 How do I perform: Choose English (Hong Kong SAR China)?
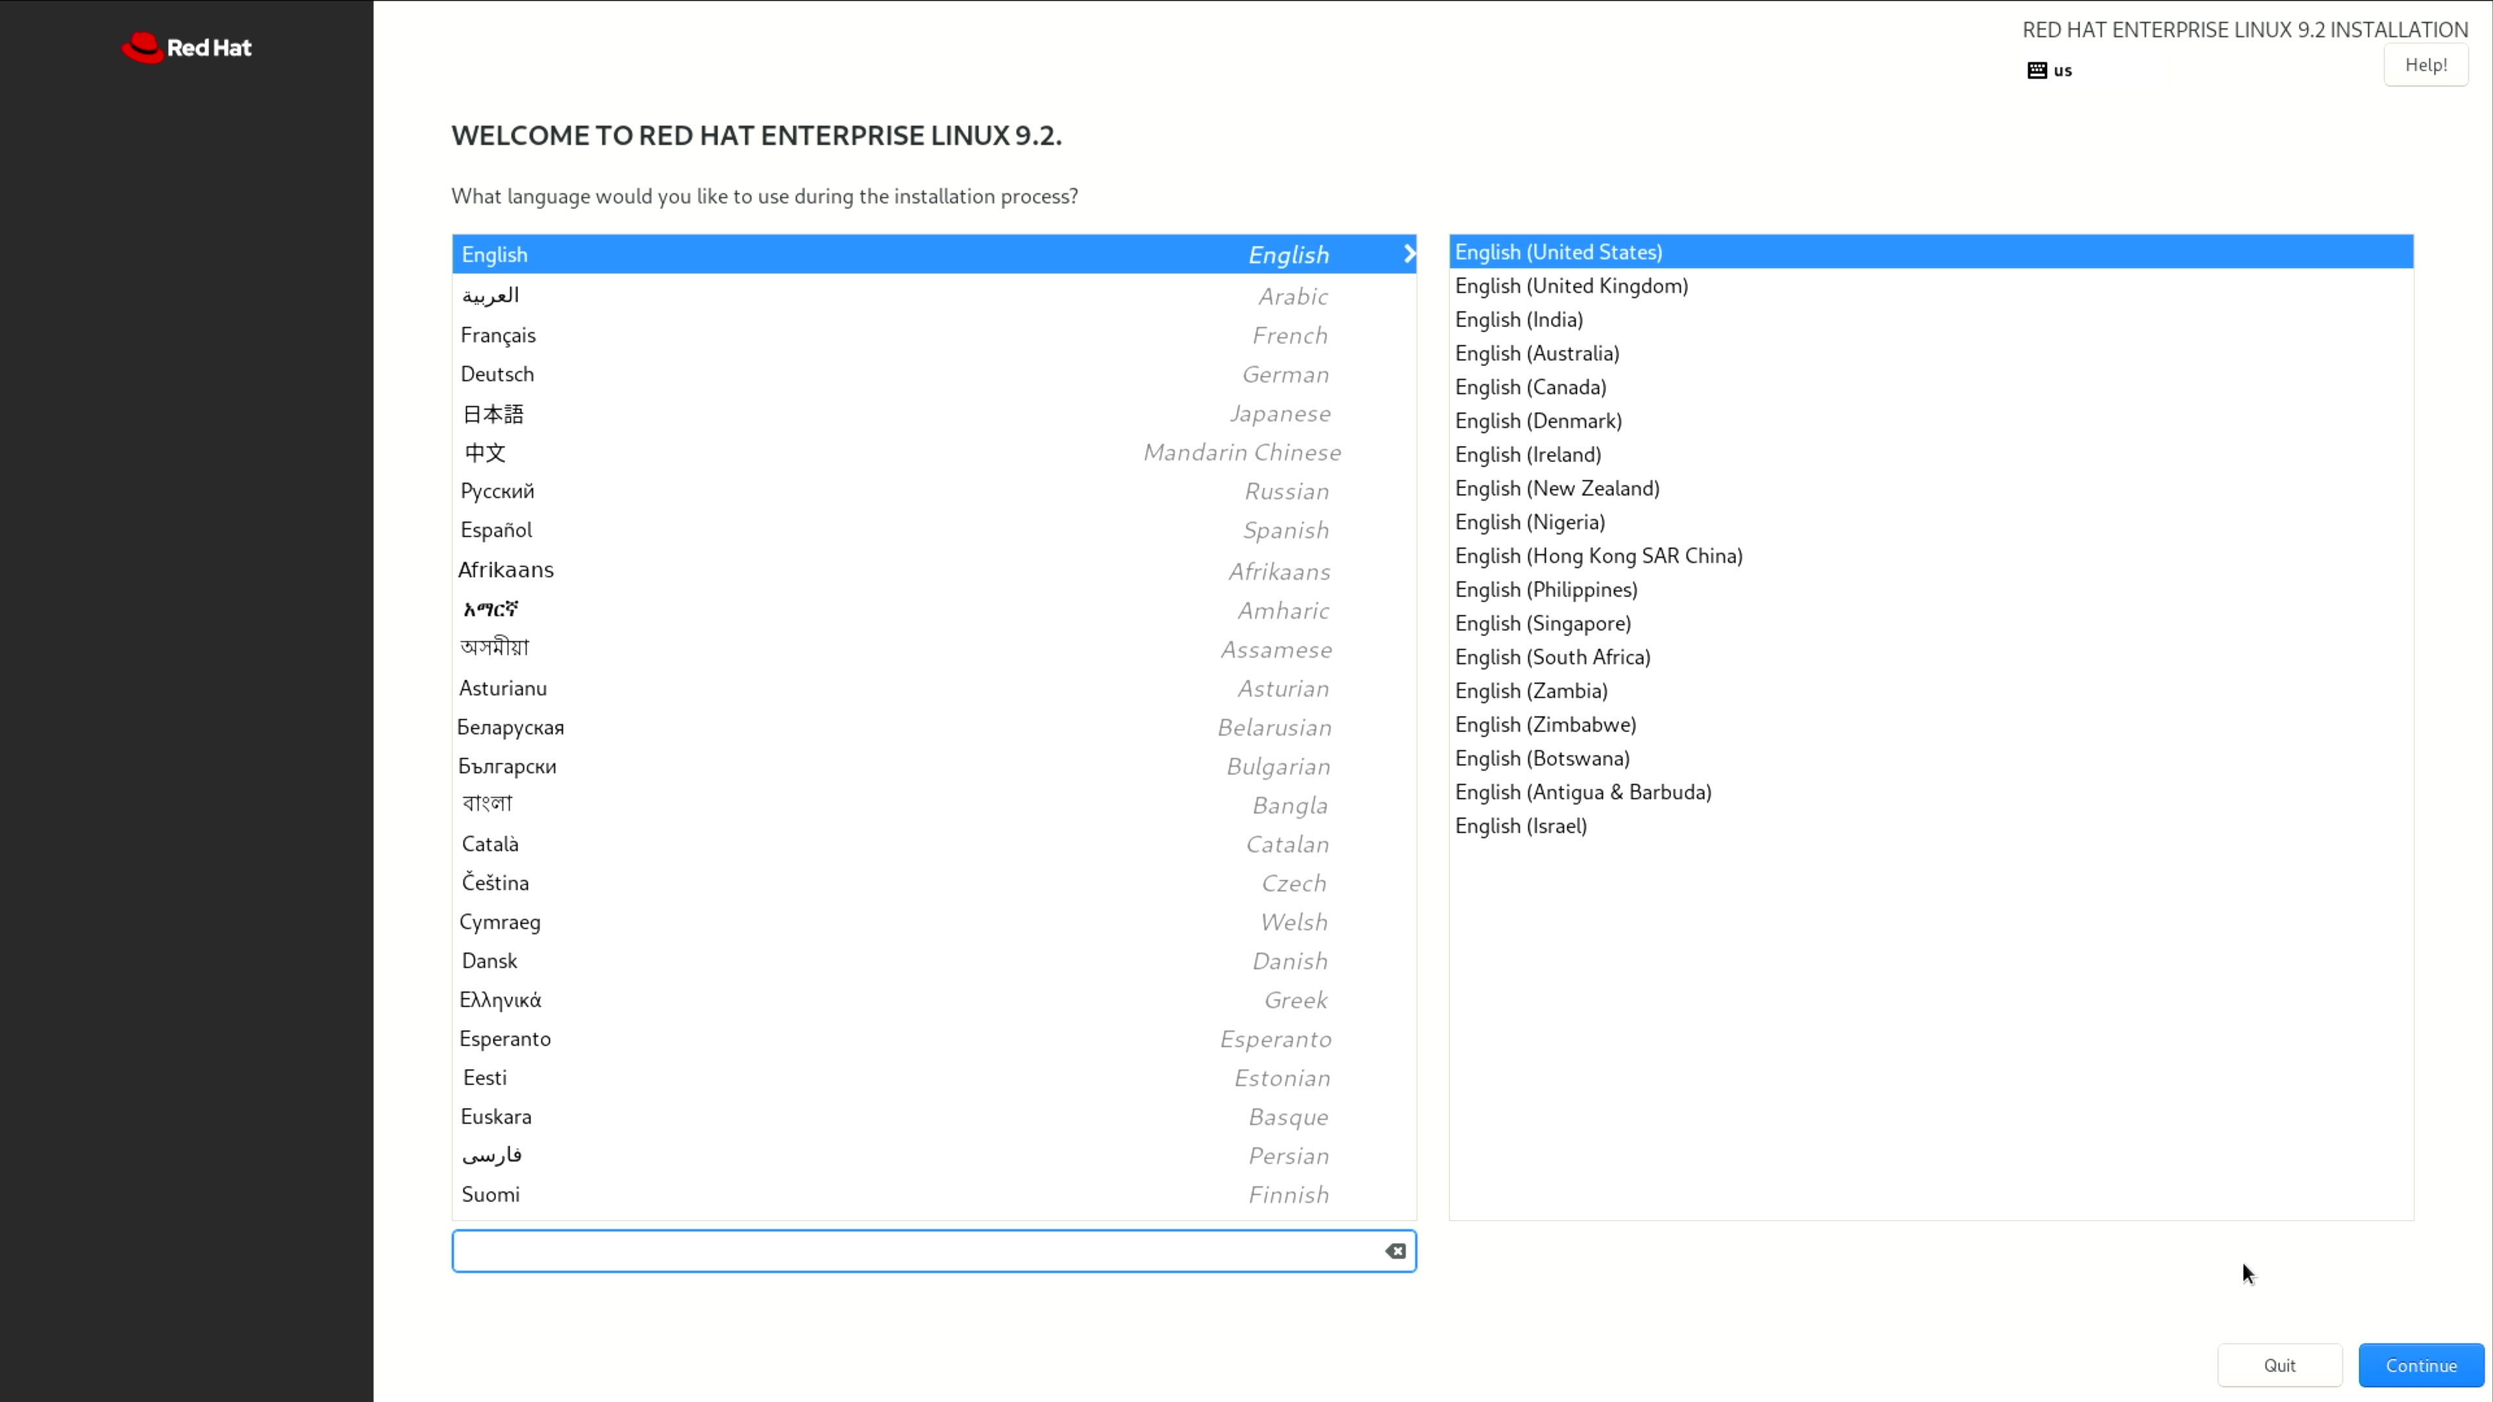click(1931, 556)
